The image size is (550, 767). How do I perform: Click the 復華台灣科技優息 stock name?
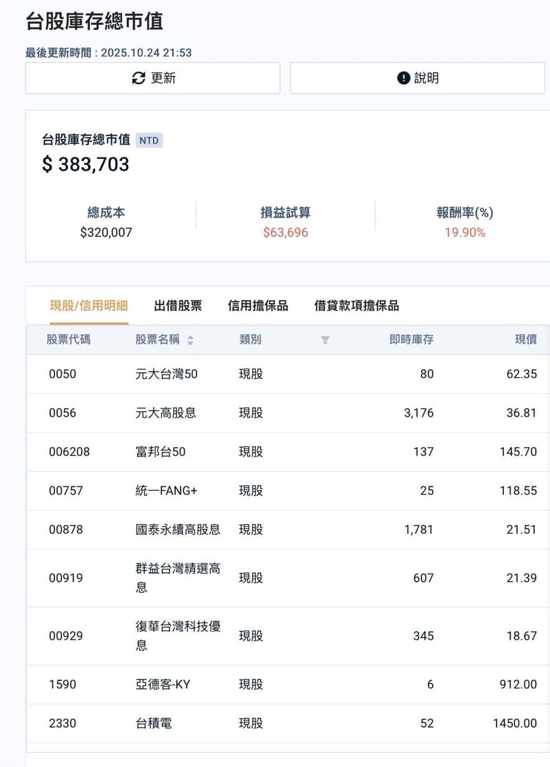(x=178, y=635)
